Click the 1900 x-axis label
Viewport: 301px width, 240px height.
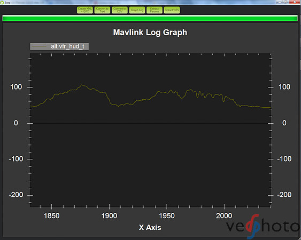tap(109, 216)
